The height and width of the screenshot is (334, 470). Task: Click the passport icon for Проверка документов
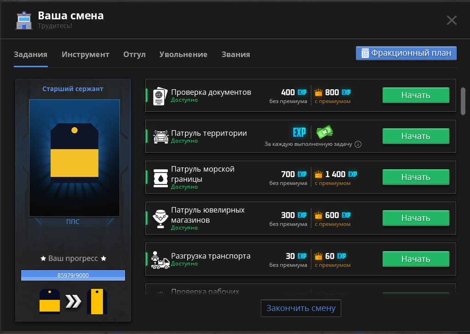tap(160, 96)
